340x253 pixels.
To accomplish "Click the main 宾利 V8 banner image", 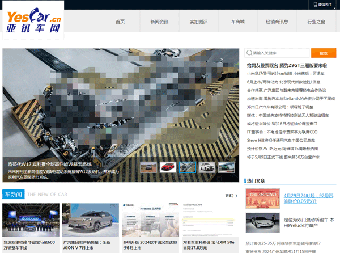I will [x=121, y=115].
